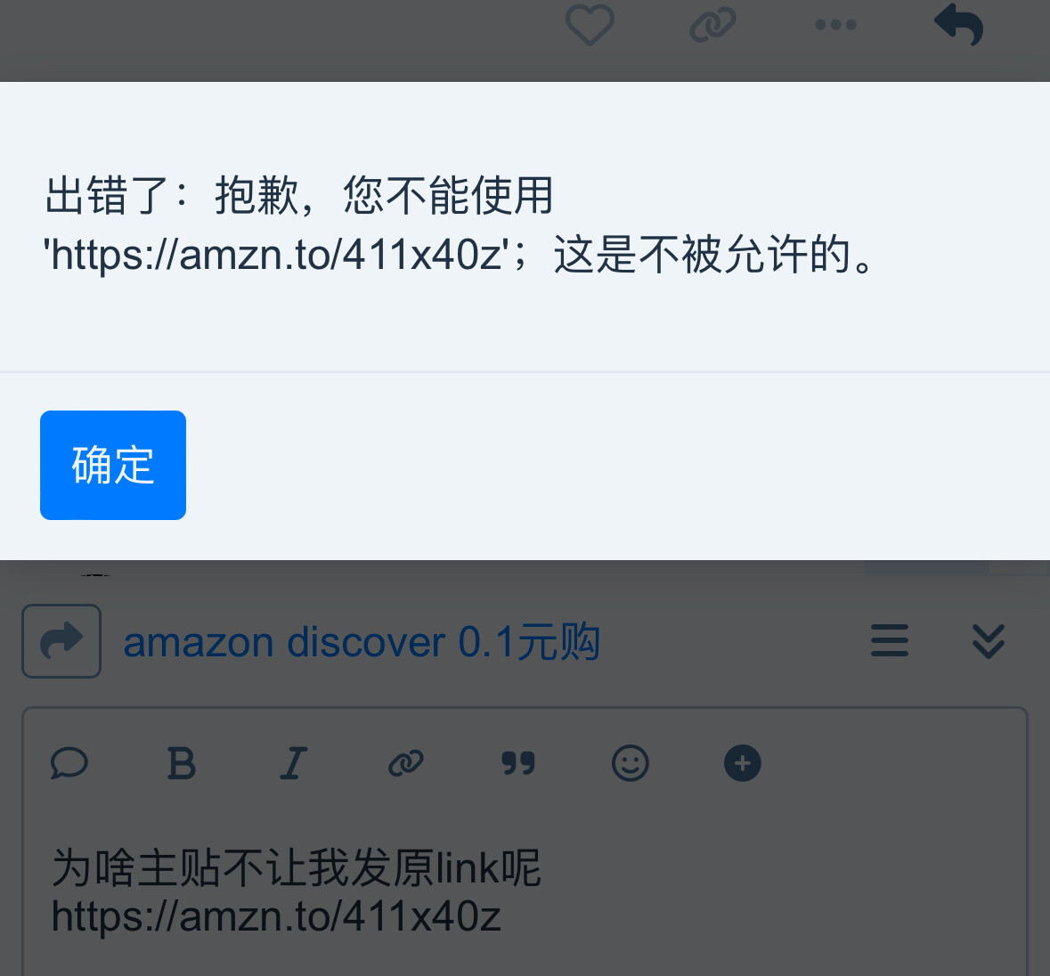Viewport: 1050px width, 976px height.
Task: Open topic link amazon discover 0.1元购
Action: click(362, 642)
